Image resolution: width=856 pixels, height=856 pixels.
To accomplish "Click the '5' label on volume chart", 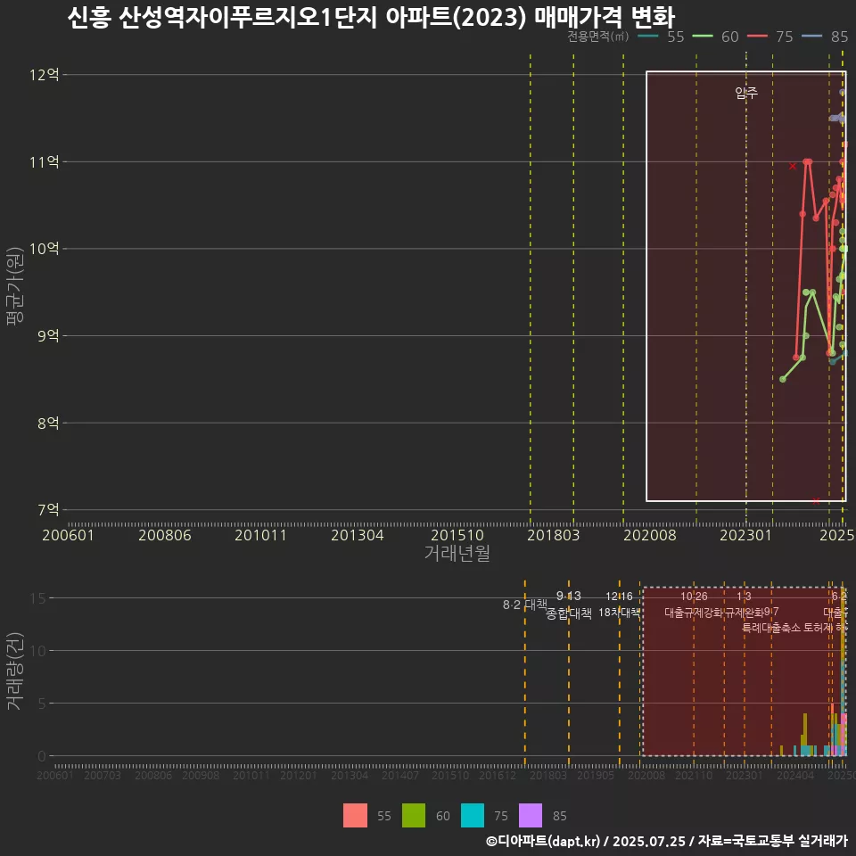I will [42, 704].
